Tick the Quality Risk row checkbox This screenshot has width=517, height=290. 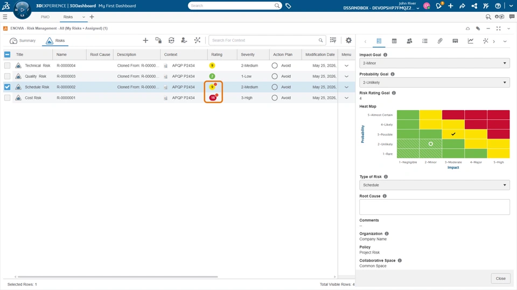pos(7,76)
